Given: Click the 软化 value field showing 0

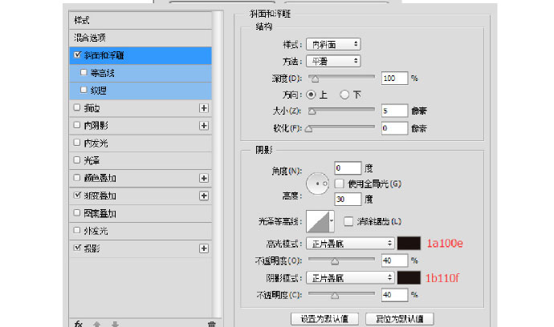Looking at the screenshot, I should [395, 128].
